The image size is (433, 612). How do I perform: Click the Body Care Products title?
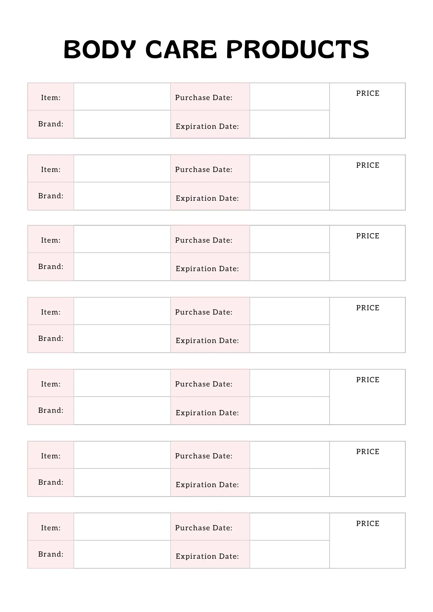pyautogui.click(x=216, y=50)
